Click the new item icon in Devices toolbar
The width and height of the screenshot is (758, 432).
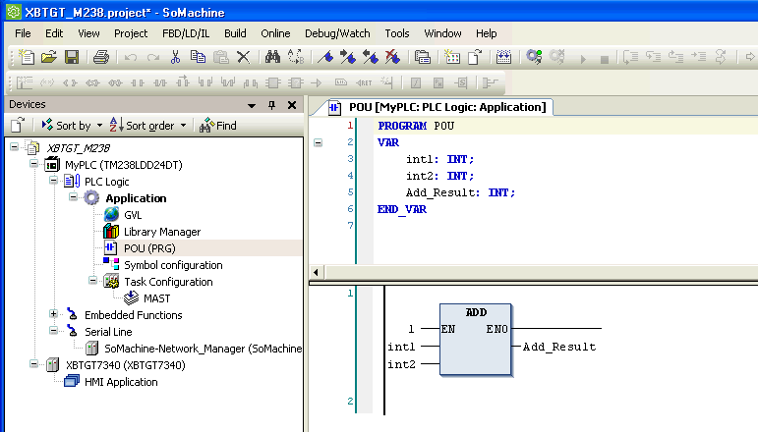[18, 126]
